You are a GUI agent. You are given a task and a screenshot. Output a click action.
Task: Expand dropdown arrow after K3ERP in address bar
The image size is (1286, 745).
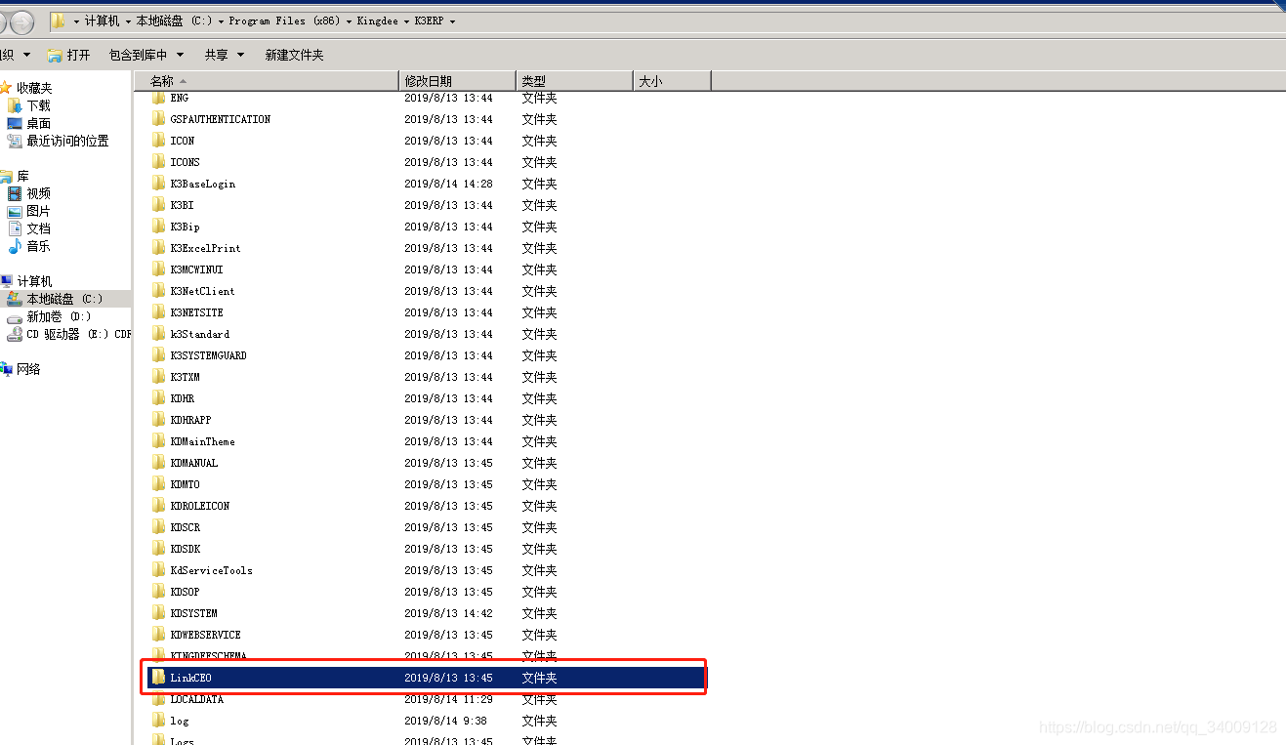pyautogui.click(x=452, y=21)
